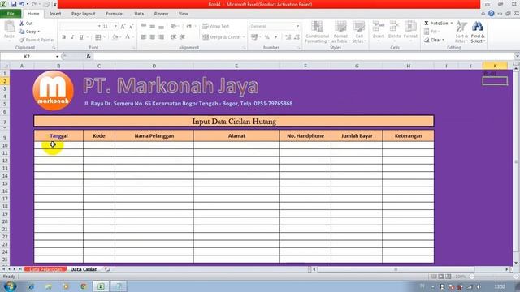Expand the formula bar
520x292 pixels.
coord(517,56)
